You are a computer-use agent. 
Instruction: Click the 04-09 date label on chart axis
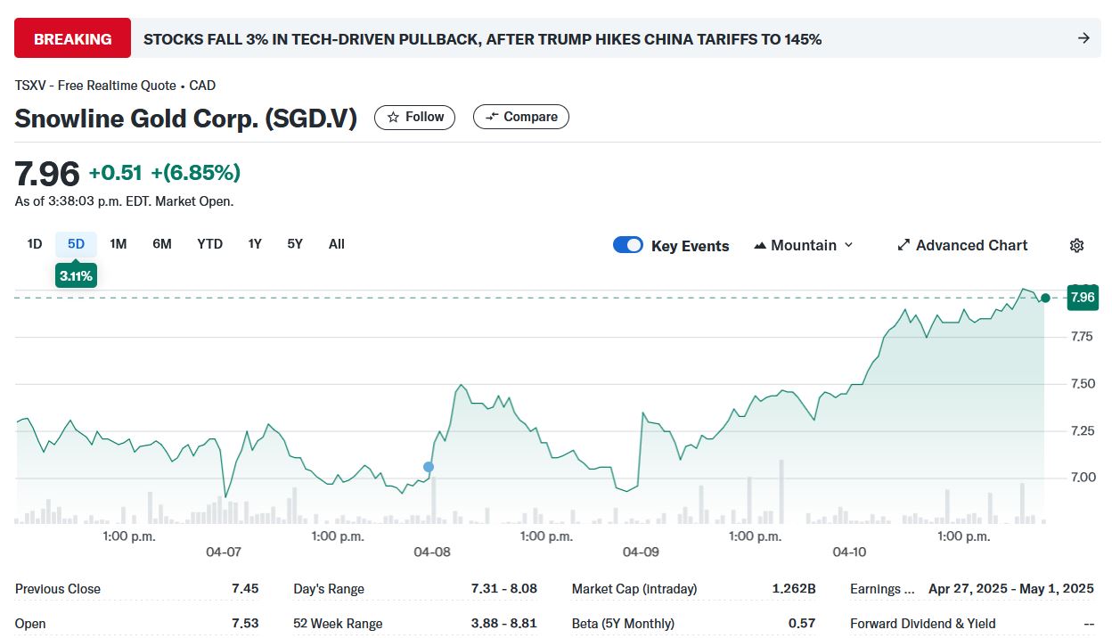coord(641,552)
